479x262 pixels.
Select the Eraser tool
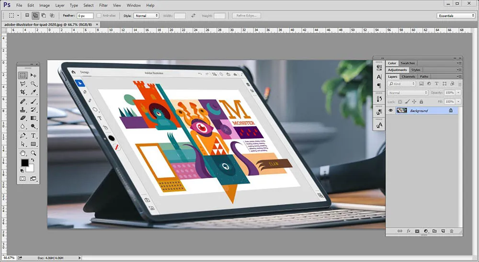pos(23,118)
